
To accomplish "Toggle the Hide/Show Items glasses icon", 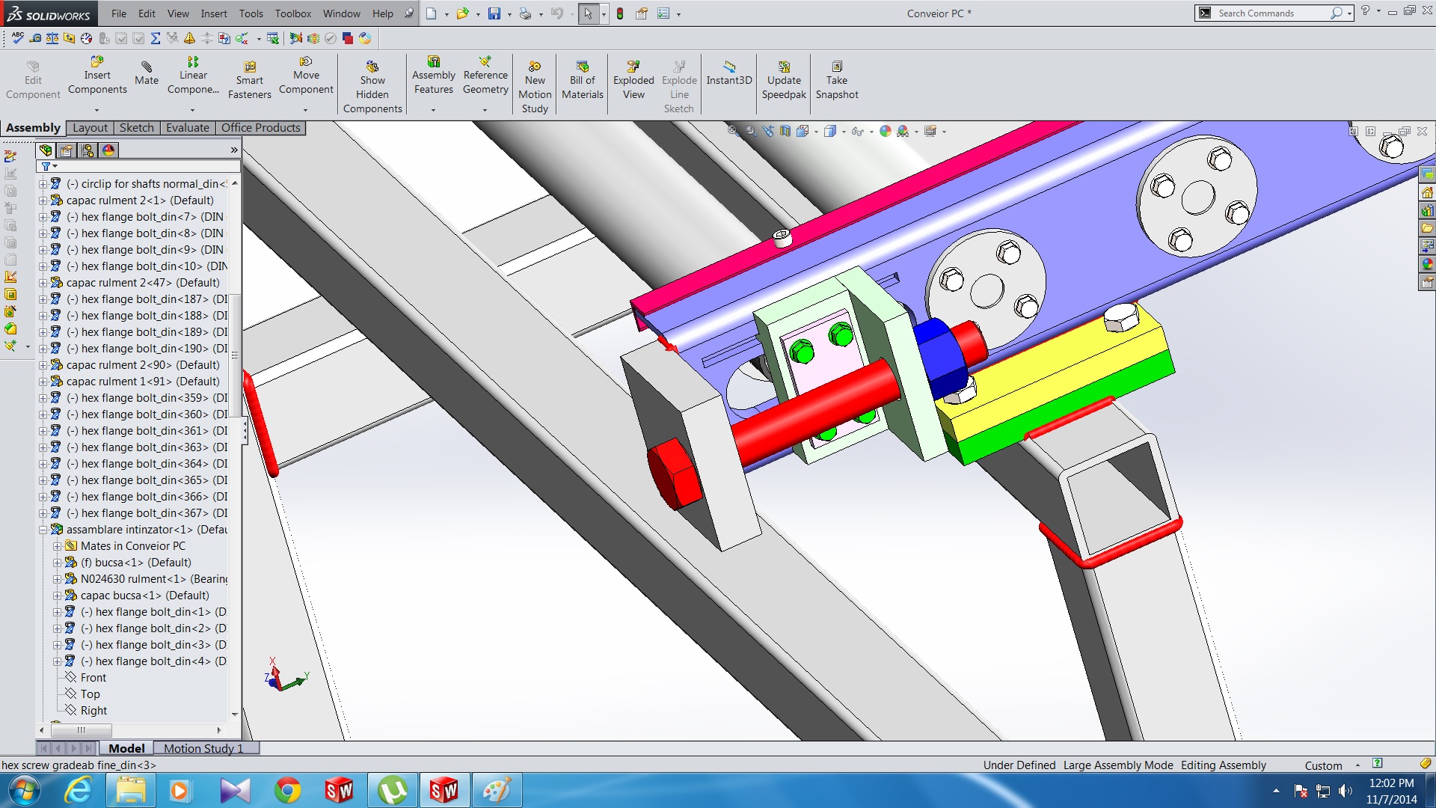I will pyautogui.click(x=857, y=131).
